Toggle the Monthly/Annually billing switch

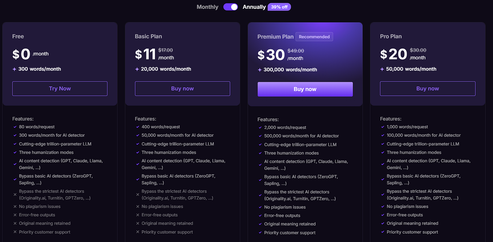pos(231,7)
